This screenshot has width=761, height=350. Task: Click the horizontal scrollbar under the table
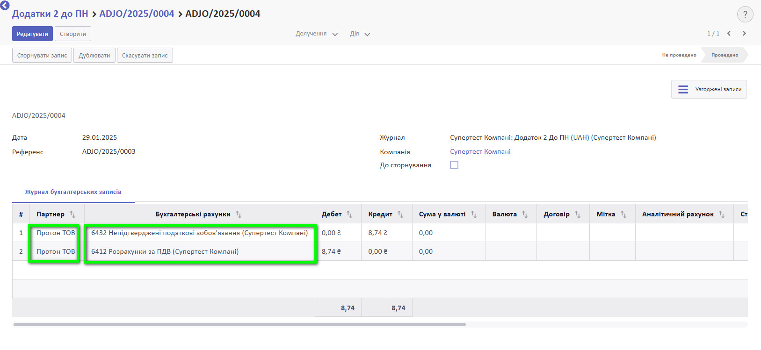[x=239, y=324]
